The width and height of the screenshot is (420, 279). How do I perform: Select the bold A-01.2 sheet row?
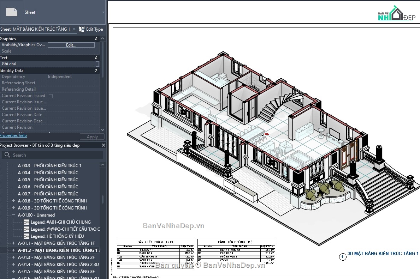(59, 250)
